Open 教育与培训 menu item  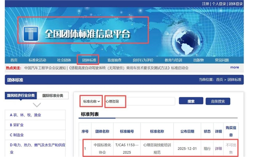coord(173,60)
